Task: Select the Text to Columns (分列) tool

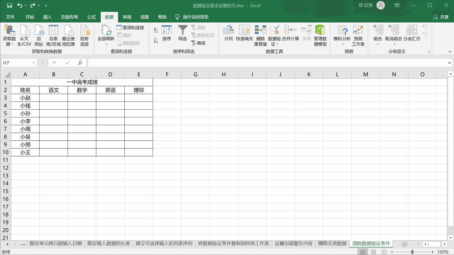Action: (228, 34)
